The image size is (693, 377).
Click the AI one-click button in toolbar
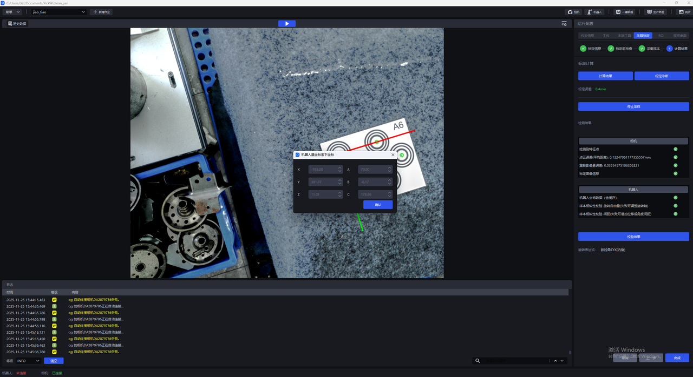[x=624, y=12]
